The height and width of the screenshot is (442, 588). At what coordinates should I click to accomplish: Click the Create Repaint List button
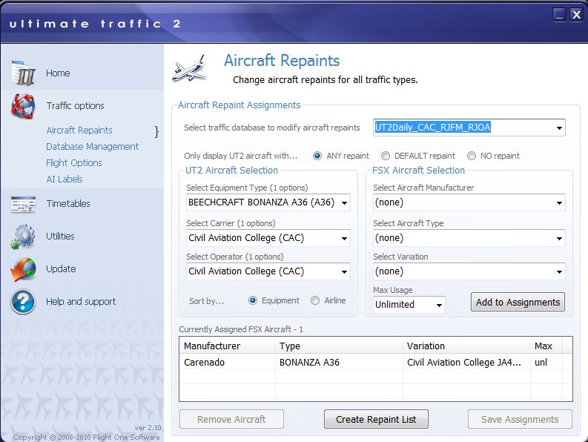[x=376, y=419]
